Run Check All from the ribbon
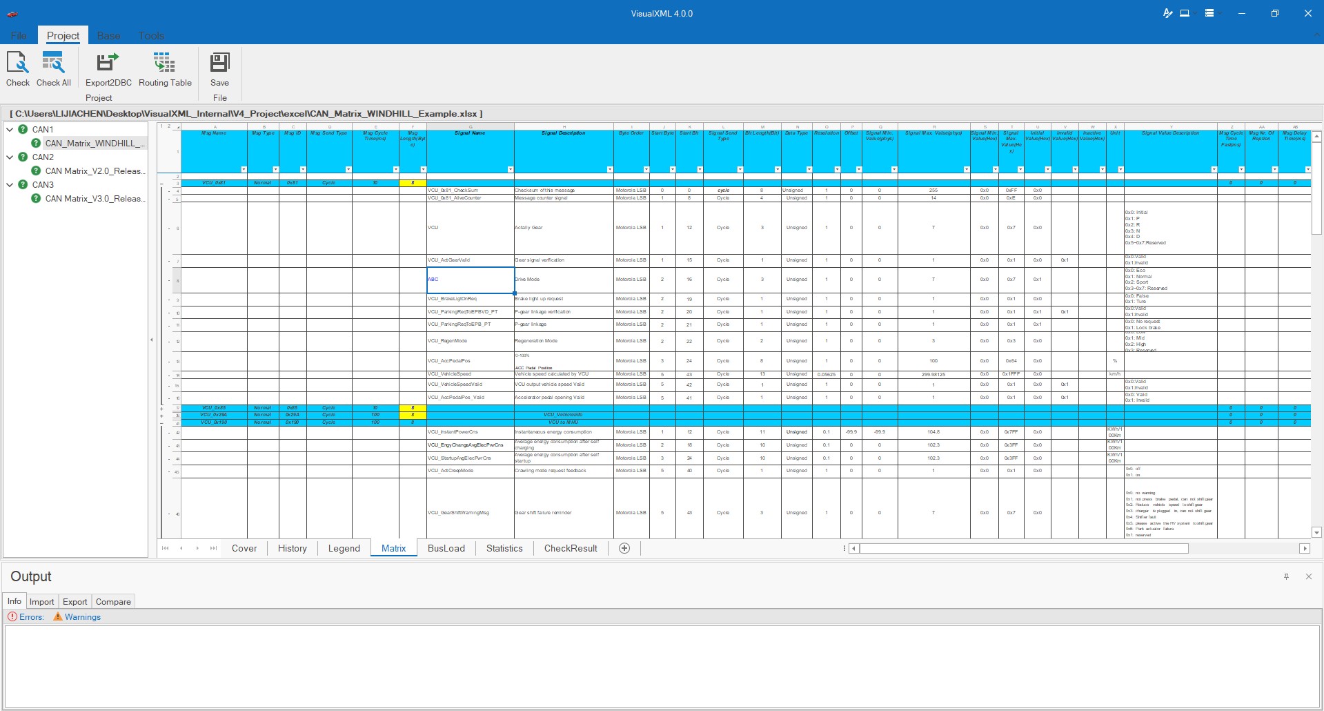This screenshot has height=711, width=1324. tap(53, 64)
